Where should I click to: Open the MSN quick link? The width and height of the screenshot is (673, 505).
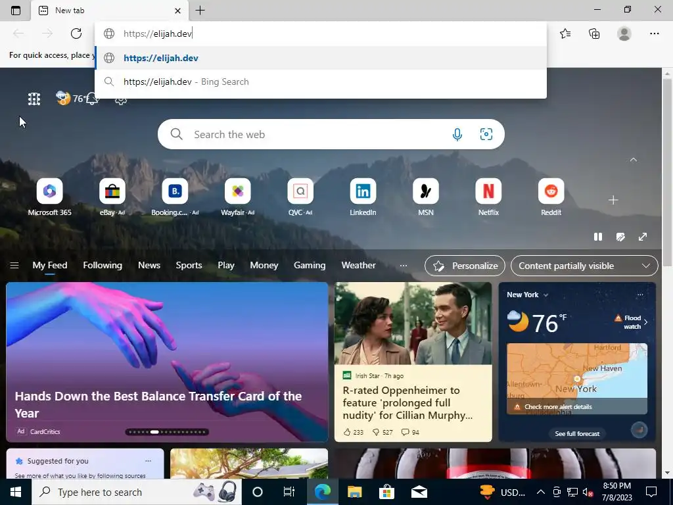pyautogui.click(x=426, y=197)
